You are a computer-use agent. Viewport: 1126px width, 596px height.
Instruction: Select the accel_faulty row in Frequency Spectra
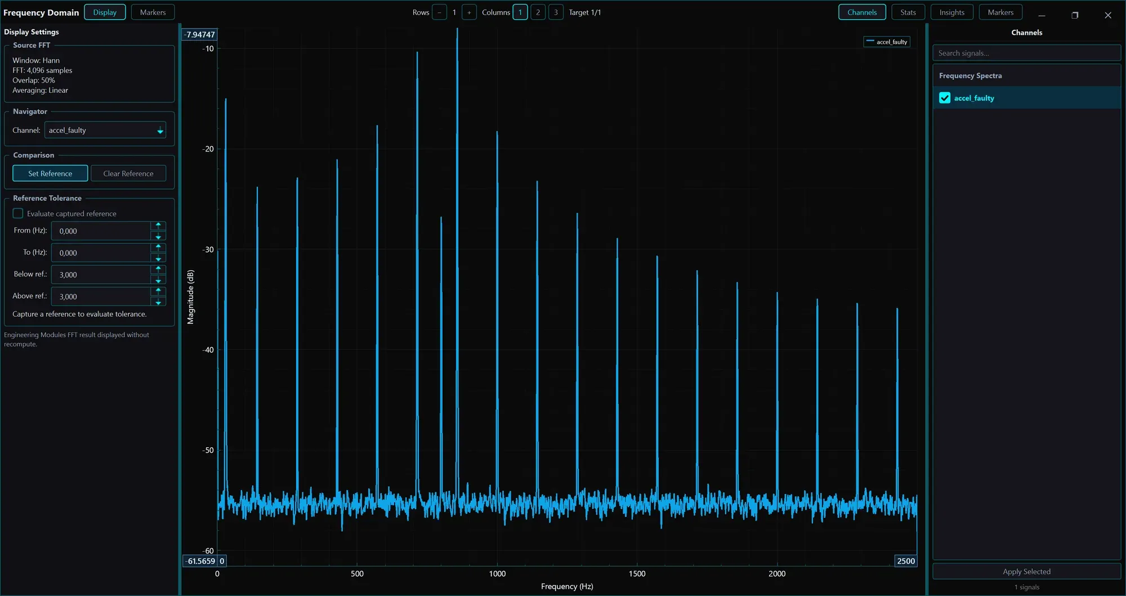(x=1026, y=98)
